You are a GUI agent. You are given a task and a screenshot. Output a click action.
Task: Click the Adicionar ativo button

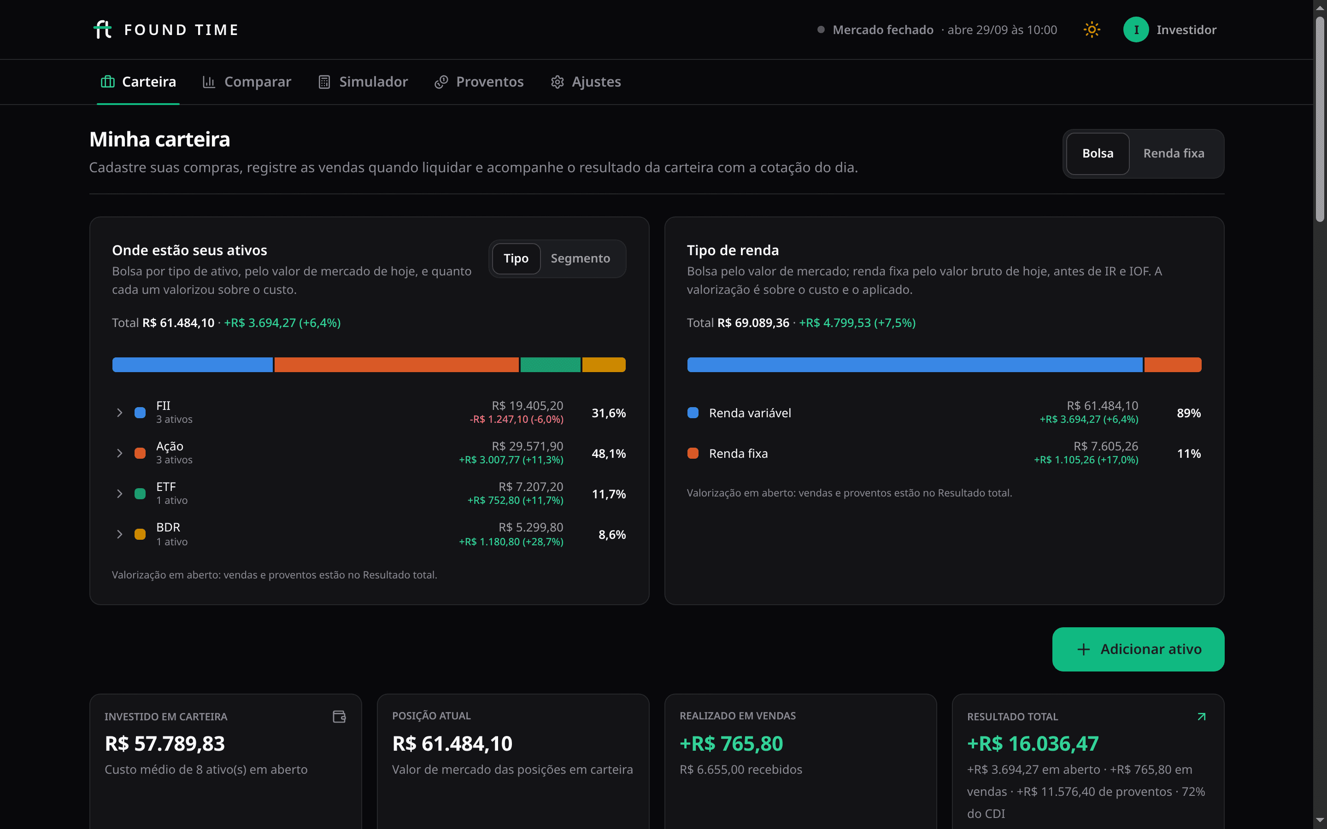(x=1138, y=649)
